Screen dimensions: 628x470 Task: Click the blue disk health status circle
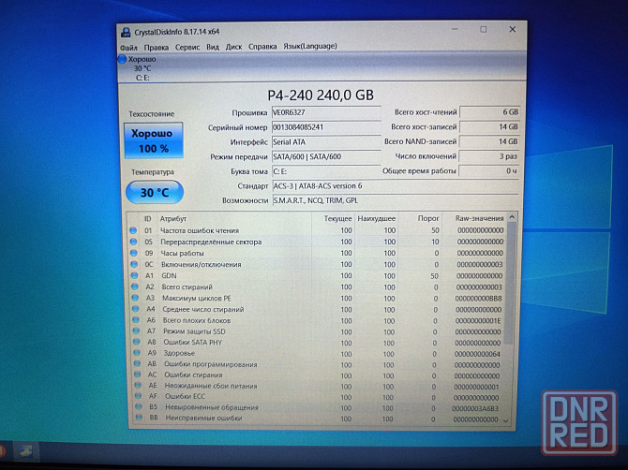point(122,59)
